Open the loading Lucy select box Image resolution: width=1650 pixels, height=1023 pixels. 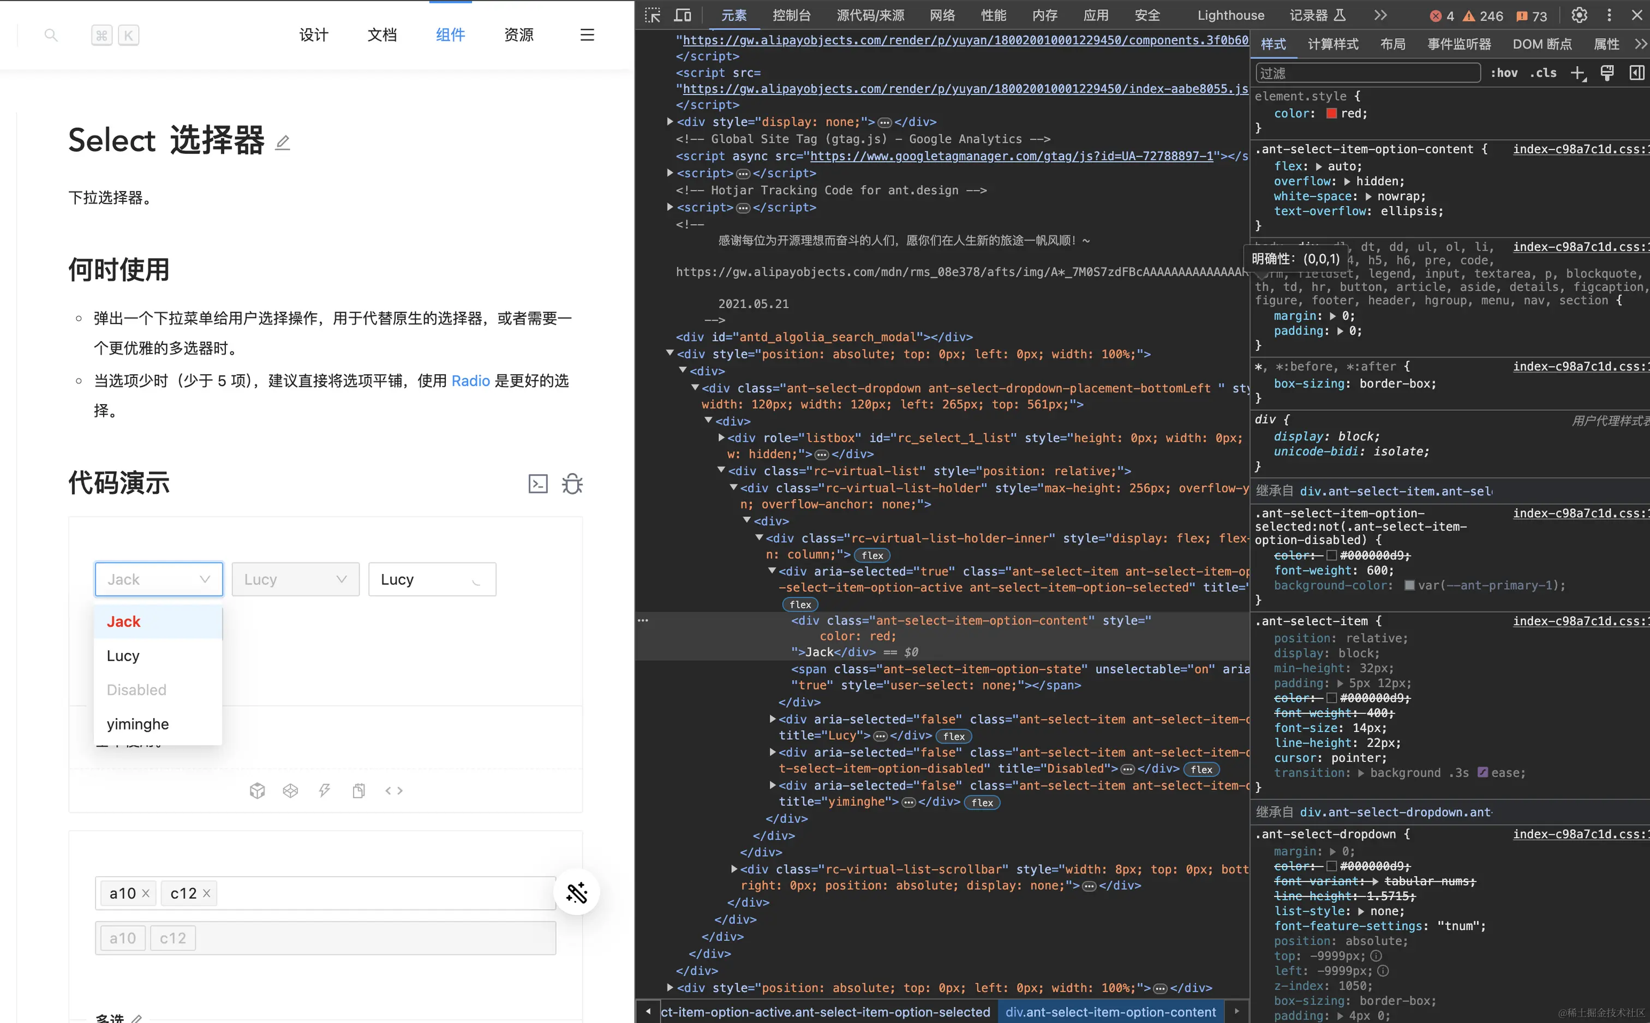coord(432,579)
